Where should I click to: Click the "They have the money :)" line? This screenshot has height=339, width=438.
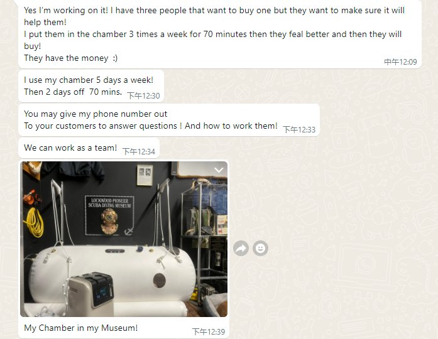(70, 58)
